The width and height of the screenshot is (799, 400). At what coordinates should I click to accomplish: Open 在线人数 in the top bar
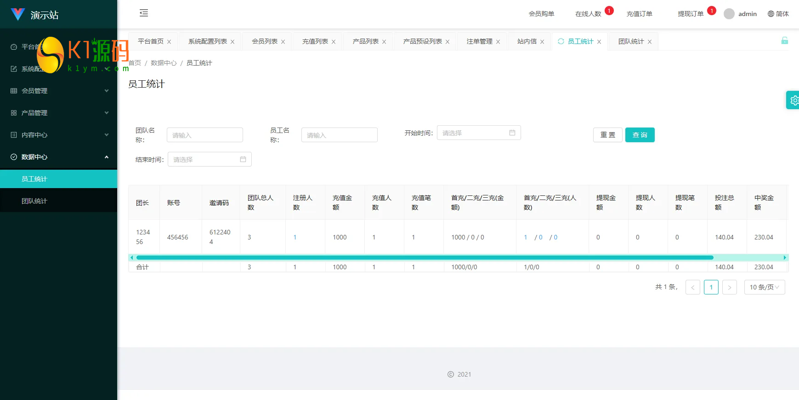588,14
